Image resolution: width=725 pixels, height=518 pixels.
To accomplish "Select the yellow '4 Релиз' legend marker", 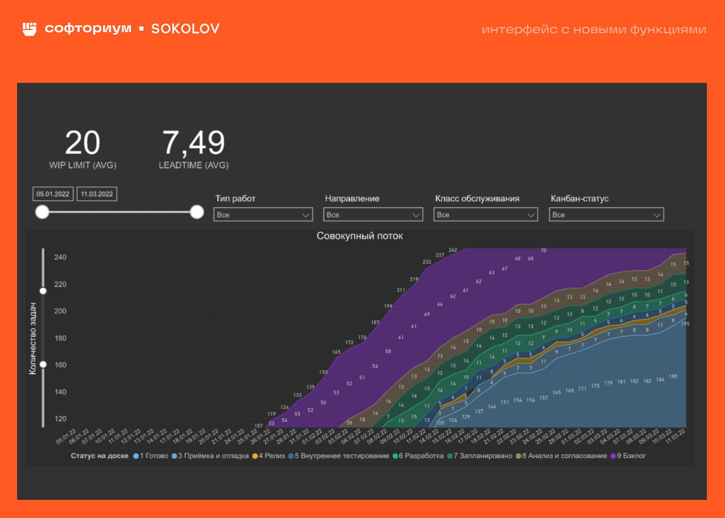I will [x=255, y=456].
